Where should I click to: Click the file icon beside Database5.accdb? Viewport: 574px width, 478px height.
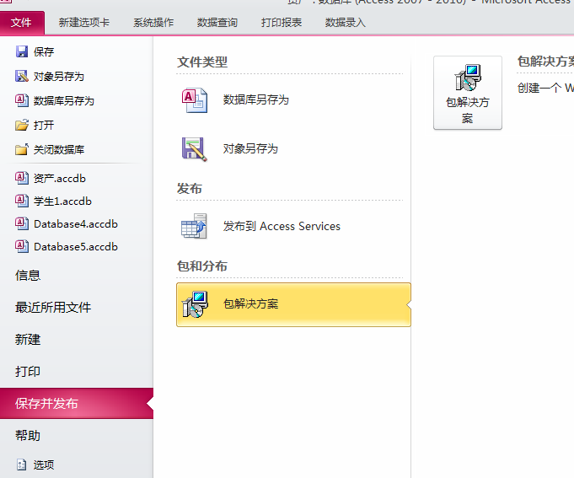pos(22,247)
